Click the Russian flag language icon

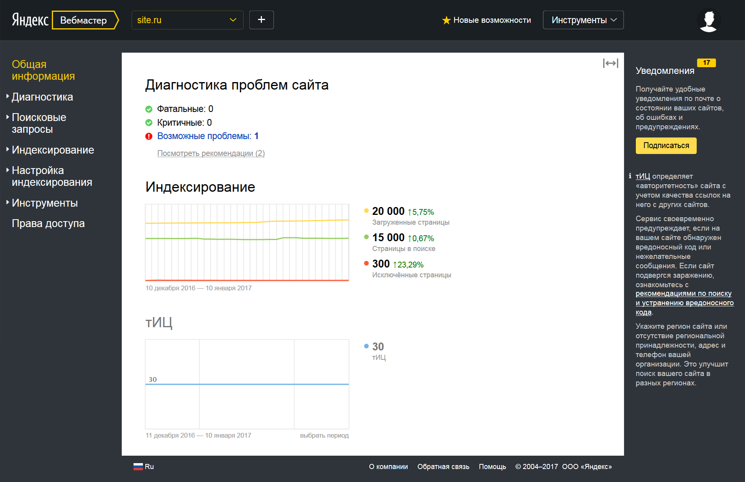click(x=138, y=467)
